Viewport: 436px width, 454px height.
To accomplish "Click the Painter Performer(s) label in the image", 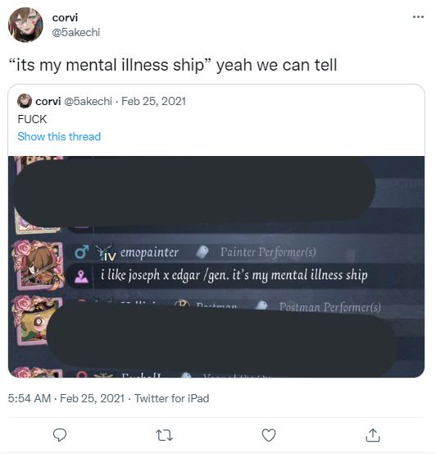I will tap(268, 252).
